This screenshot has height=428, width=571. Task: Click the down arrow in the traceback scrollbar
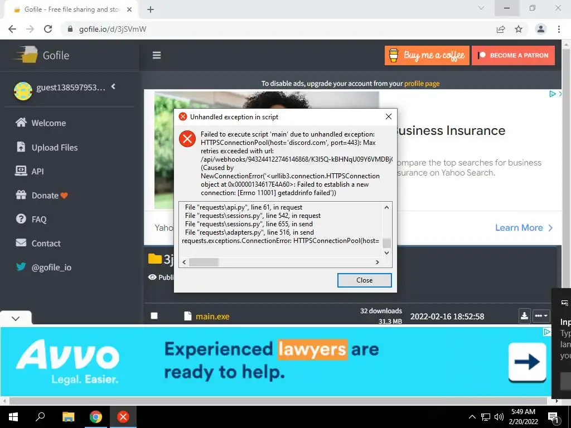tap(387, 252)
